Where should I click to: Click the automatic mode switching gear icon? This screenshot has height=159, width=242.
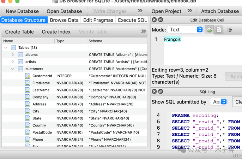point(210,30)
